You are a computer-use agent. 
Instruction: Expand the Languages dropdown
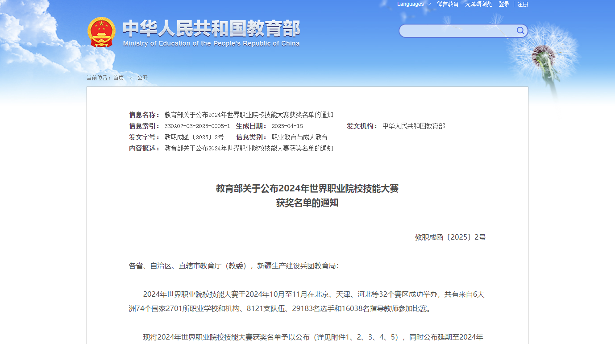[x=411, y=4]
